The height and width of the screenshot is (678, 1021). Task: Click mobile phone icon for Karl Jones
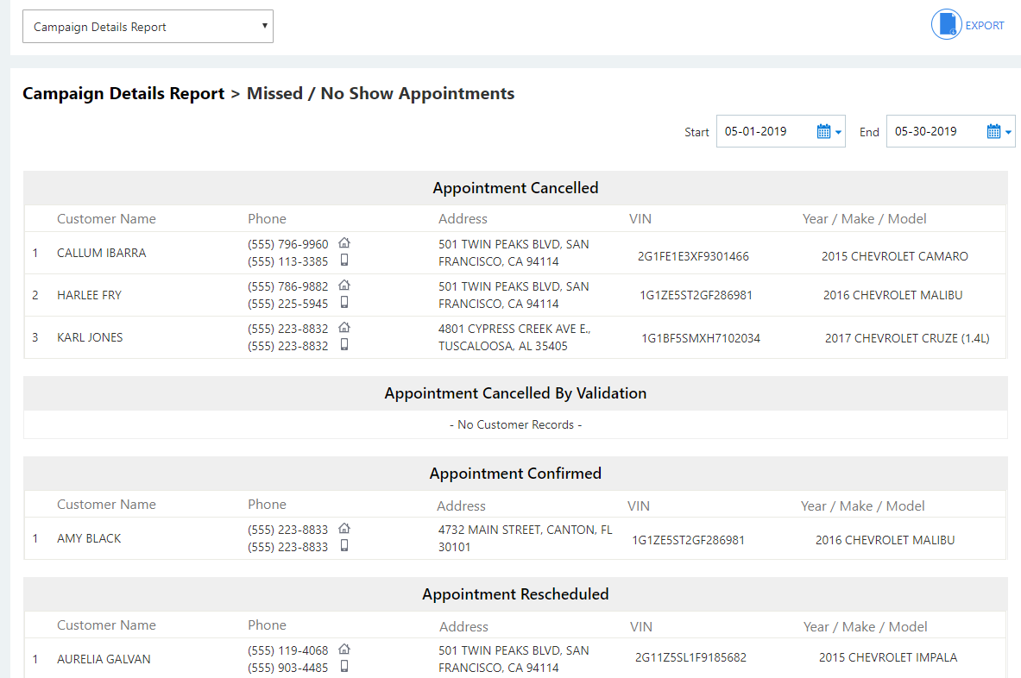click(344, 345)
